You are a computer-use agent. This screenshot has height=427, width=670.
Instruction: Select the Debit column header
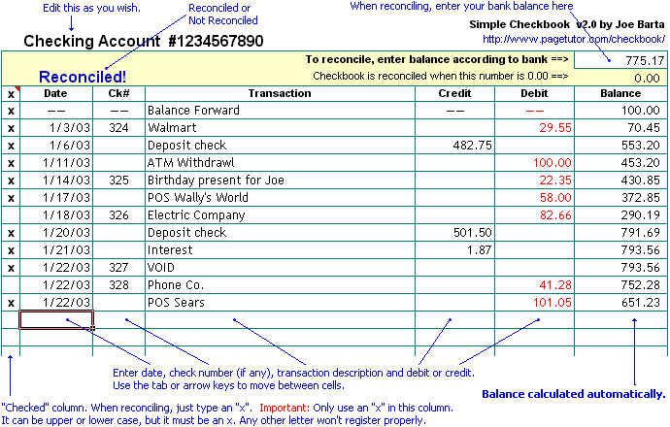(534, 93)
